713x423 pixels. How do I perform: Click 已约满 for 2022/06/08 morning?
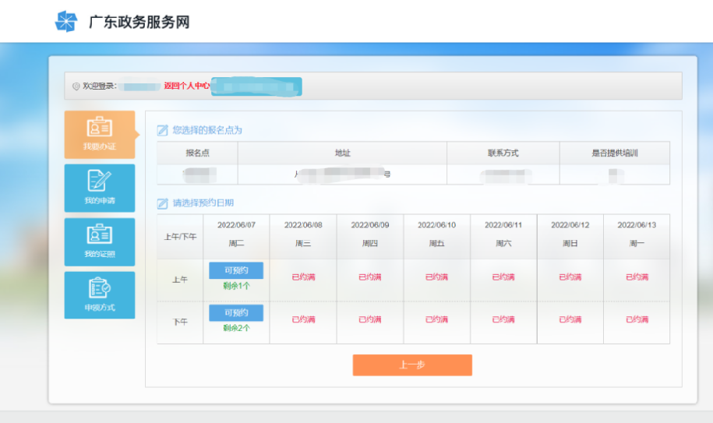click(303, 277)
